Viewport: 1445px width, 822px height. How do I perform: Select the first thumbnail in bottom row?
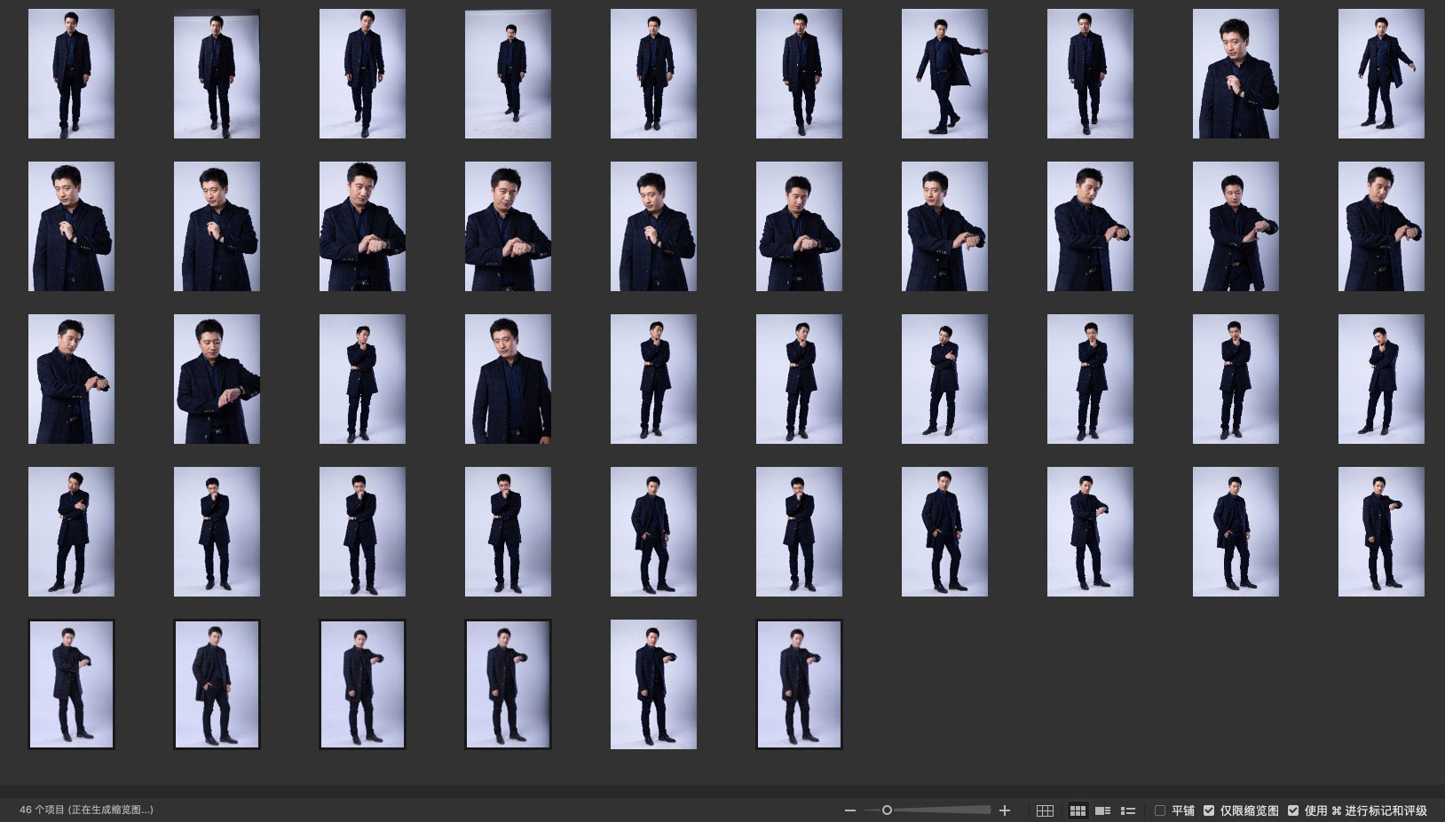click(71, 684)
